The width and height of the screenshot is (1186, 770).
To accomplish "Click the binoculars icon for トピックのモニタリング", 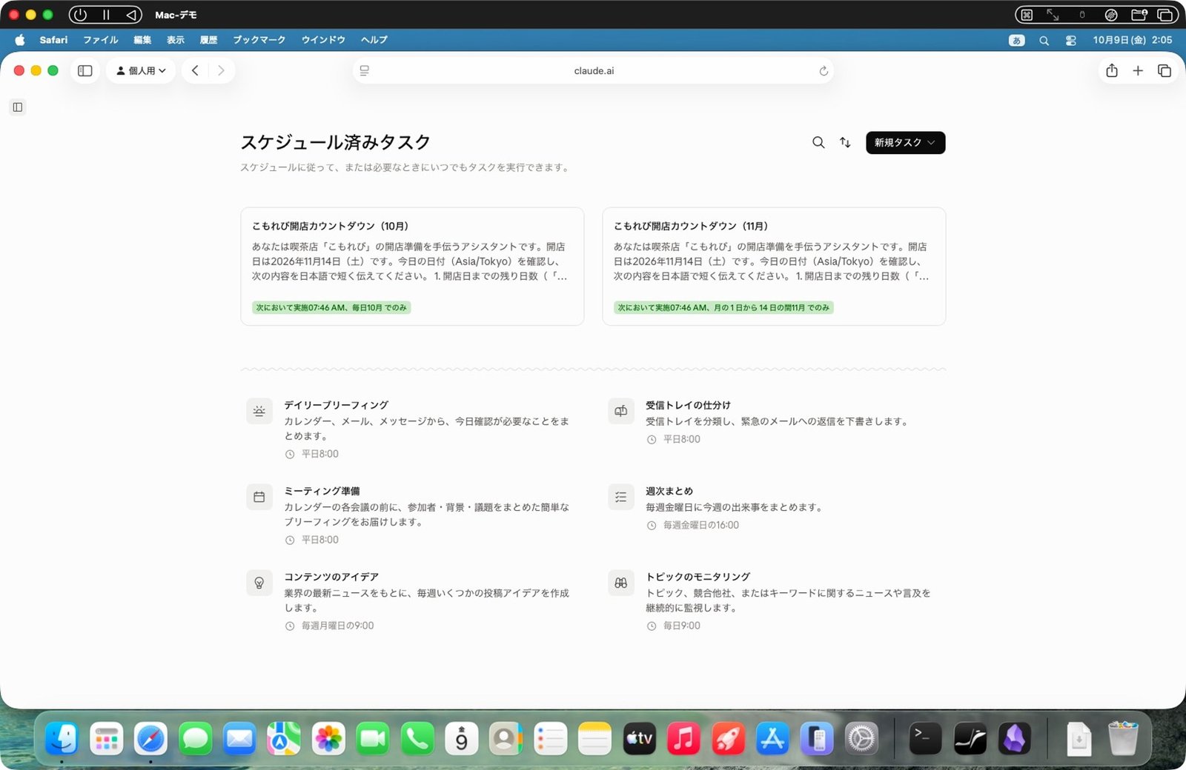I will pos(621,583).
